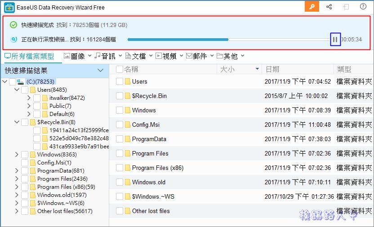Click the $Windows.~WS(6) folder icon in tree

coord(33,203)
